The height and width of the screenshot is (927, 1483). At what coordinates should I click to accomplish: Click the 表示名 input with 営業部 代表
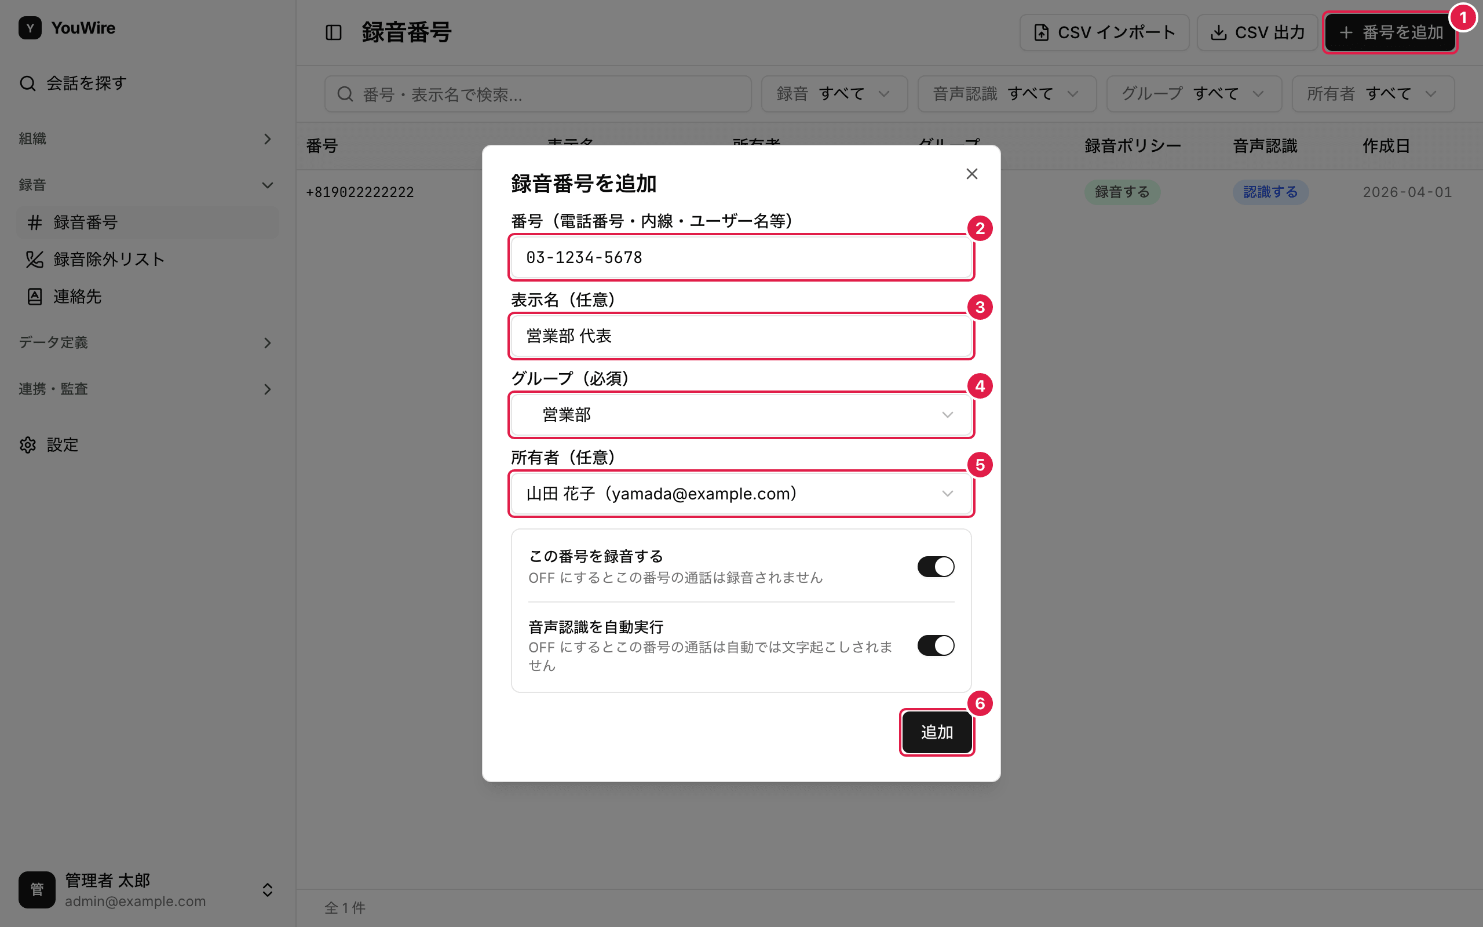point(741,336)
